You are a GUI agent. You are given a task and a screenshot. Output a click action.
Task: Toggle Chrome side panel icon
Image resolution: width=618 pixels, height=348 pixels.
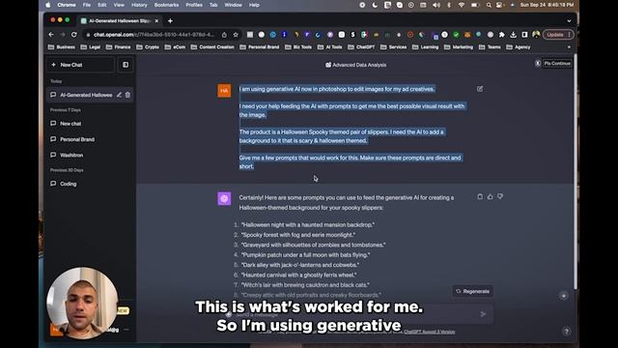click(x=524, y=35)
